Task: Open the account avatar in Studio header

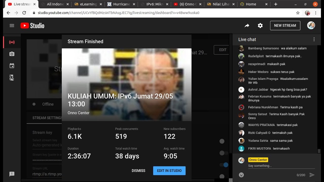Action: (x=311, y=26)
